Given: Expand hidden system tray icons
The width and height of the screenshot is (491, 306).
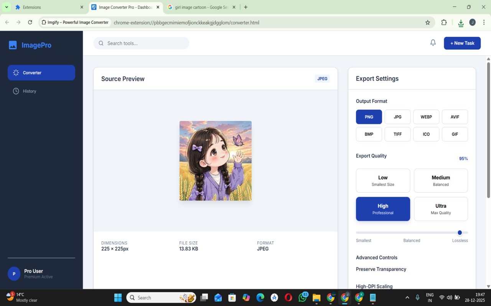Looking at the screenshot, I should [407, 298].
